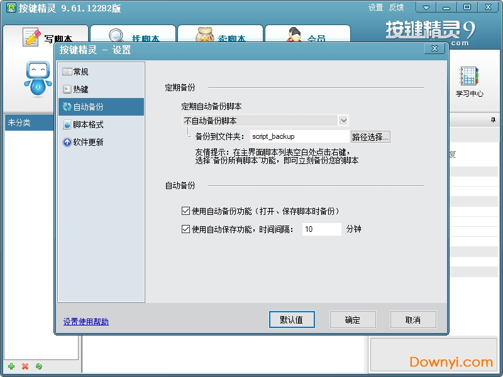Disable the 使用自动保存功能 checkbox
Image resolution: width=503 pixels, height=377 pixels.
(x=185, y=229)
